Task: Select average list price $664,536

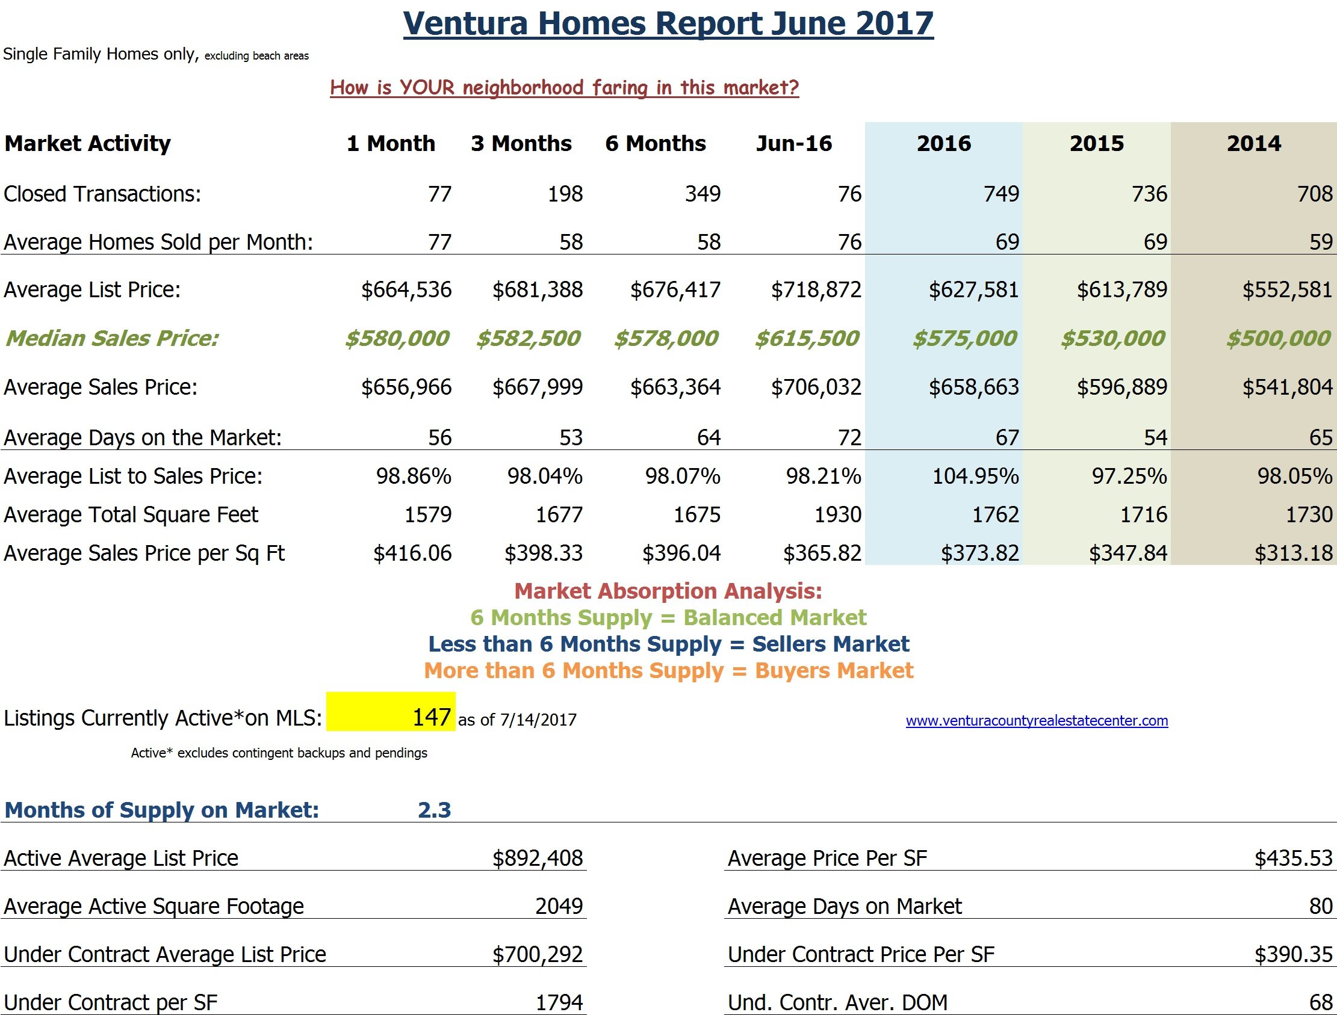Action: (406, 290)
